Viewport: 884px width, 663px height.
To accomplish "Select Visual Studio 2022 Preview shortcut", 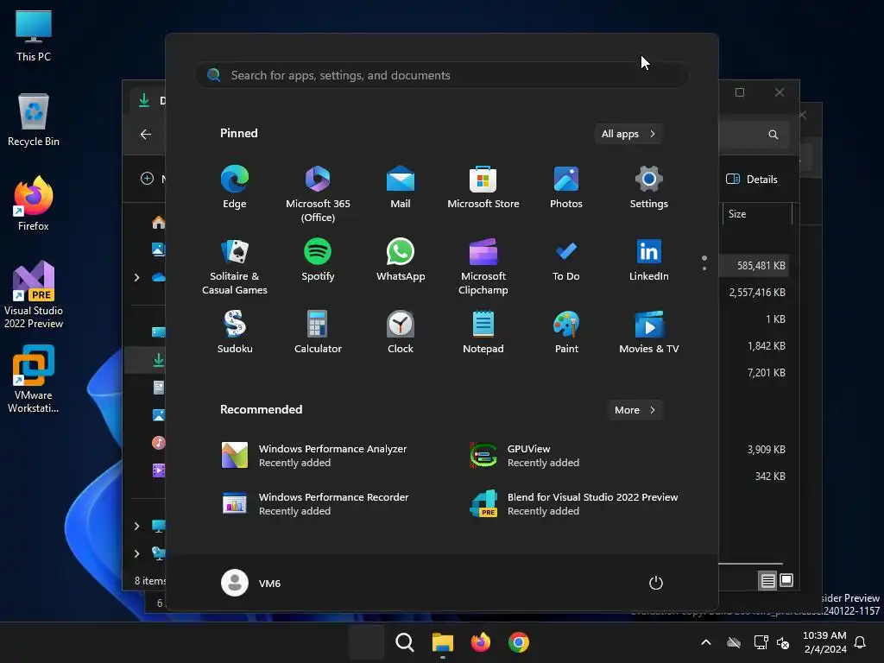I will (x=34, y=295).
